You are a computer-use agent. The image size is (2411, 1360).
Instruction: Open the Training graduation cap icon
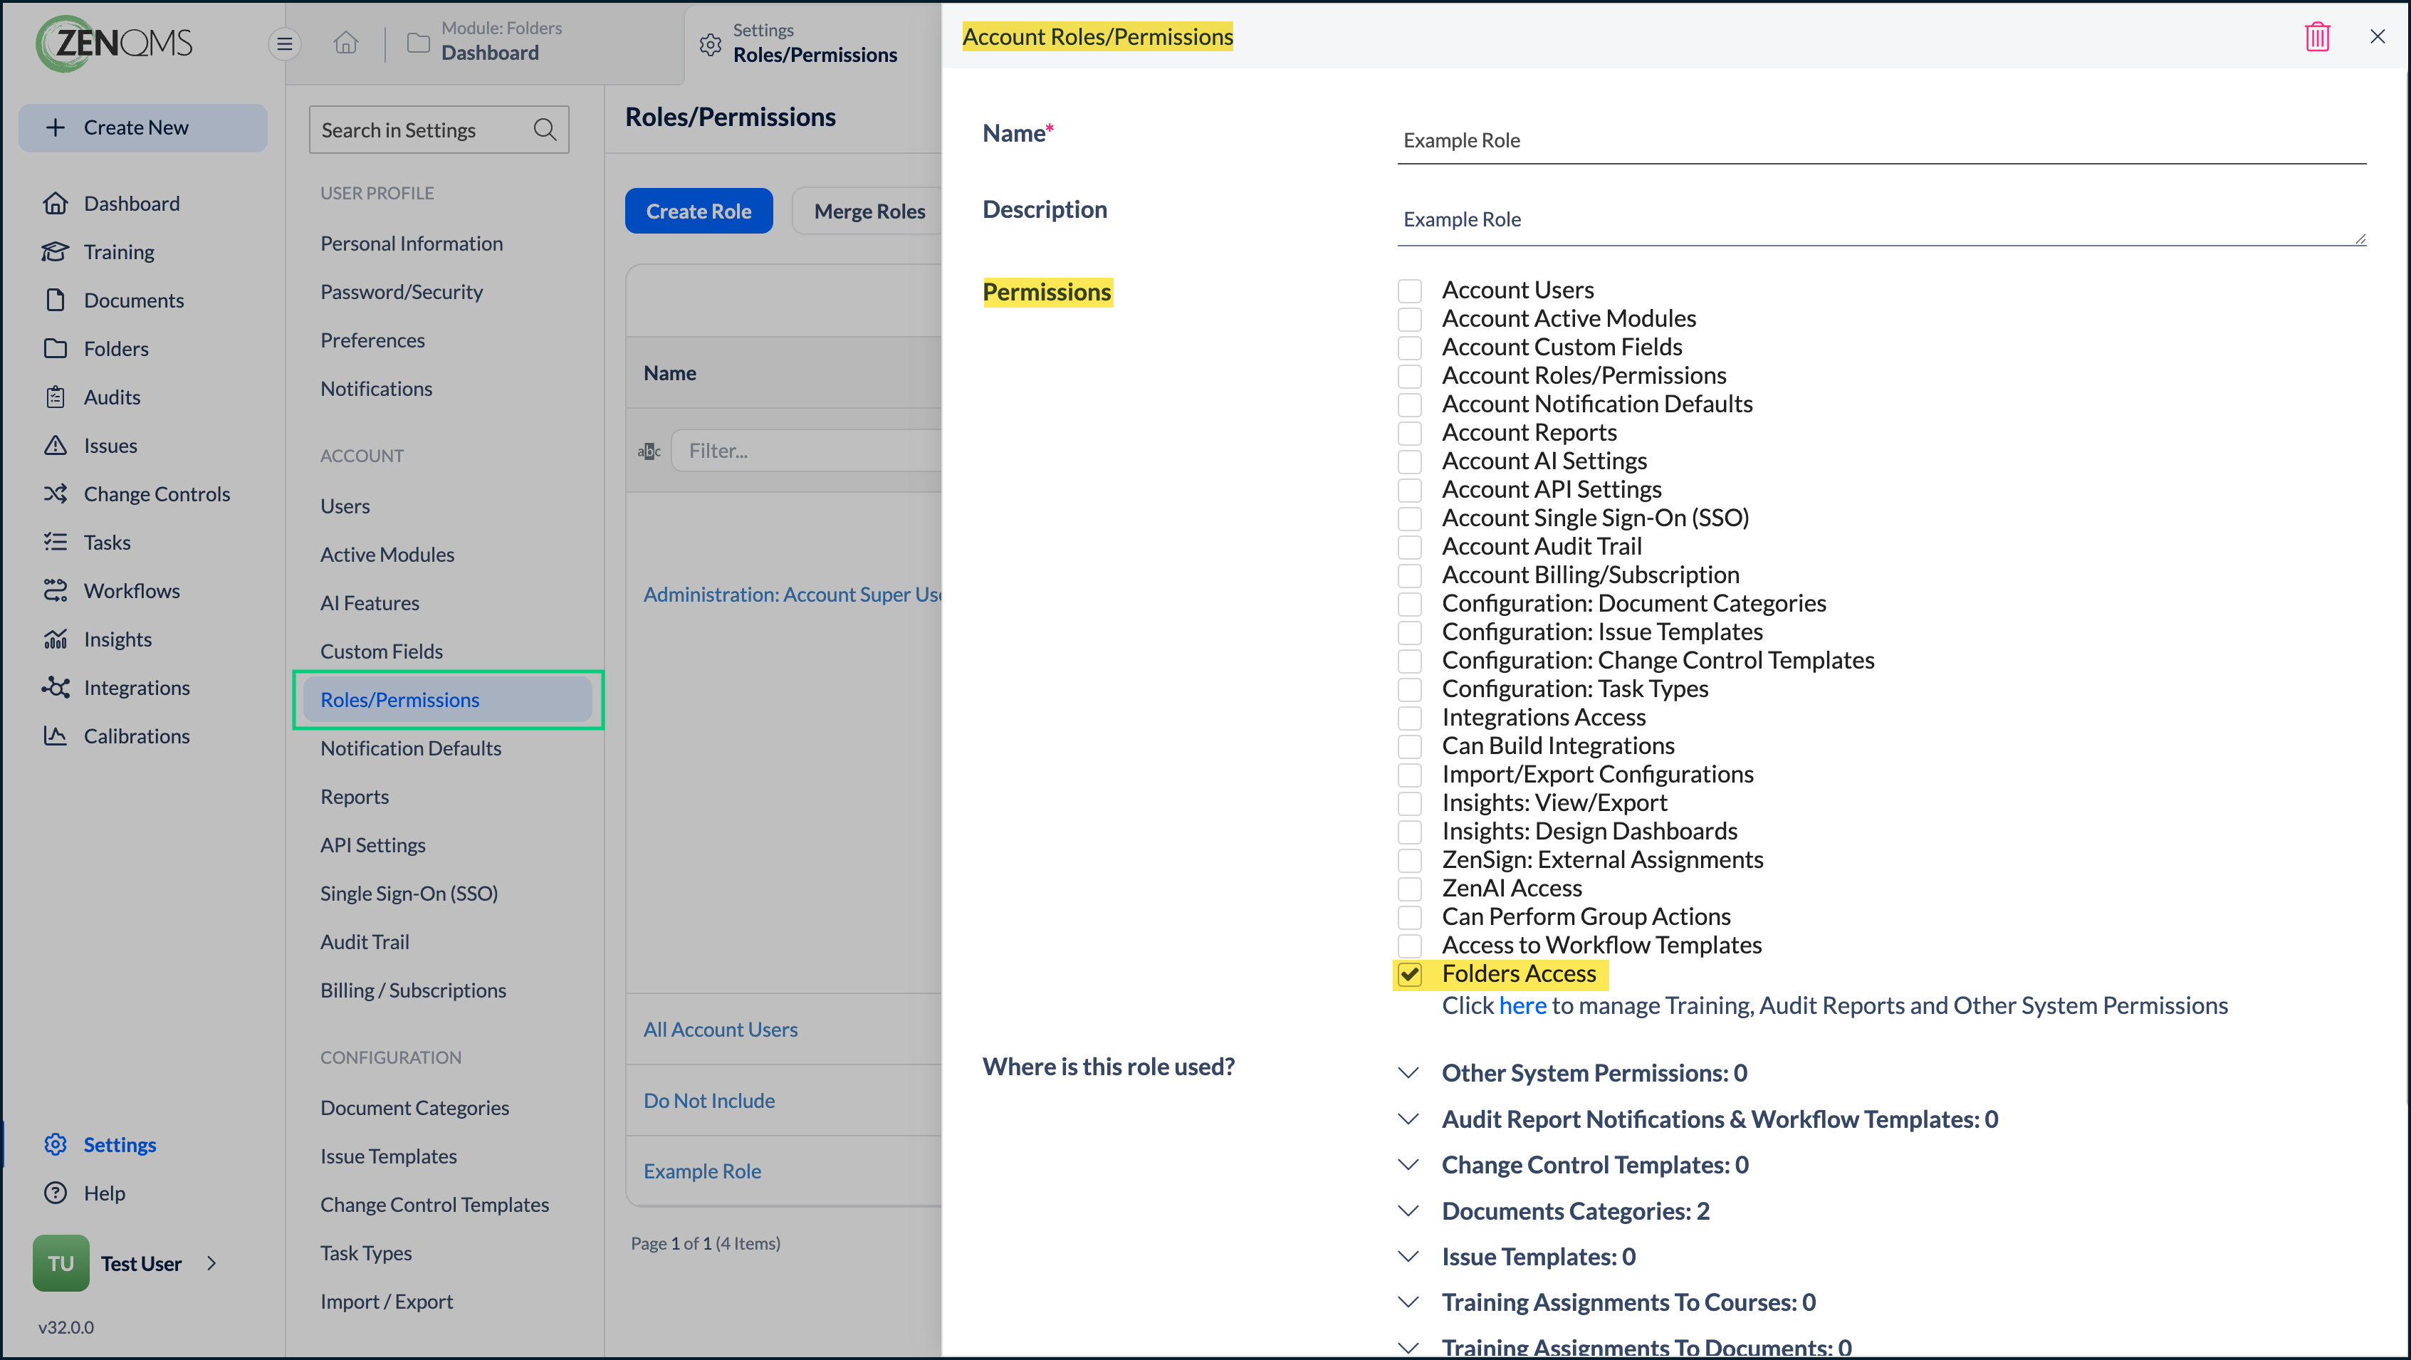pyautogui.click(x=56, y=252)
